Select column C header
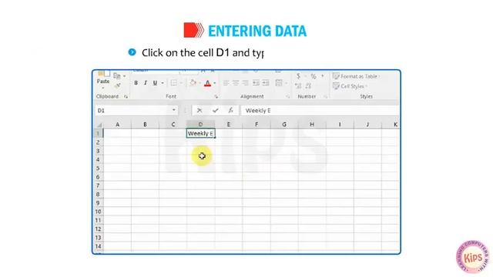 pos(173,125)
